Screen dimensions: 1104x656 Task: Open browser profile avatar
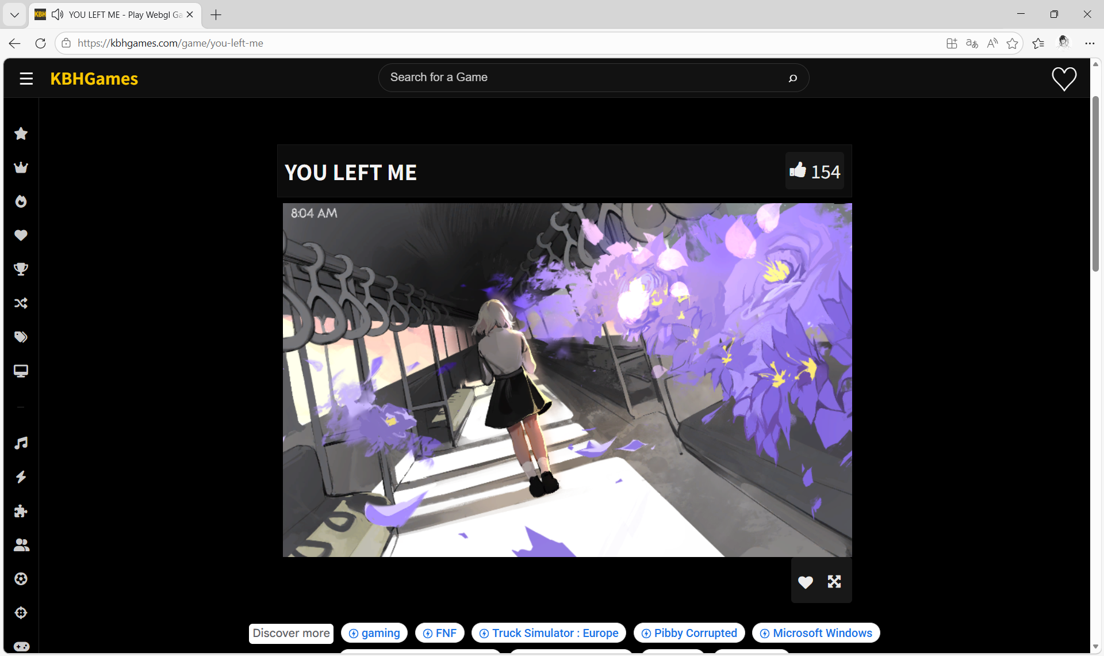click(x=1064, y=42)
